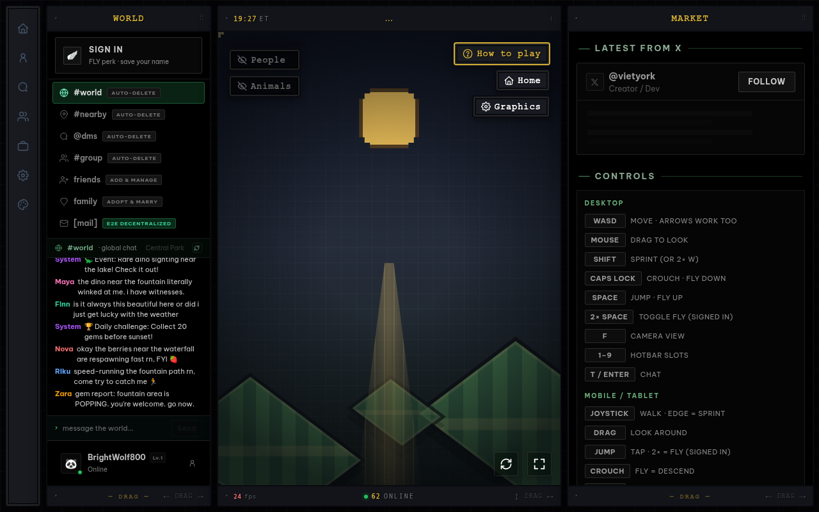Click Maya's username in the chat
This screenshot has width=819, height=512.
(x=65, y=282)
